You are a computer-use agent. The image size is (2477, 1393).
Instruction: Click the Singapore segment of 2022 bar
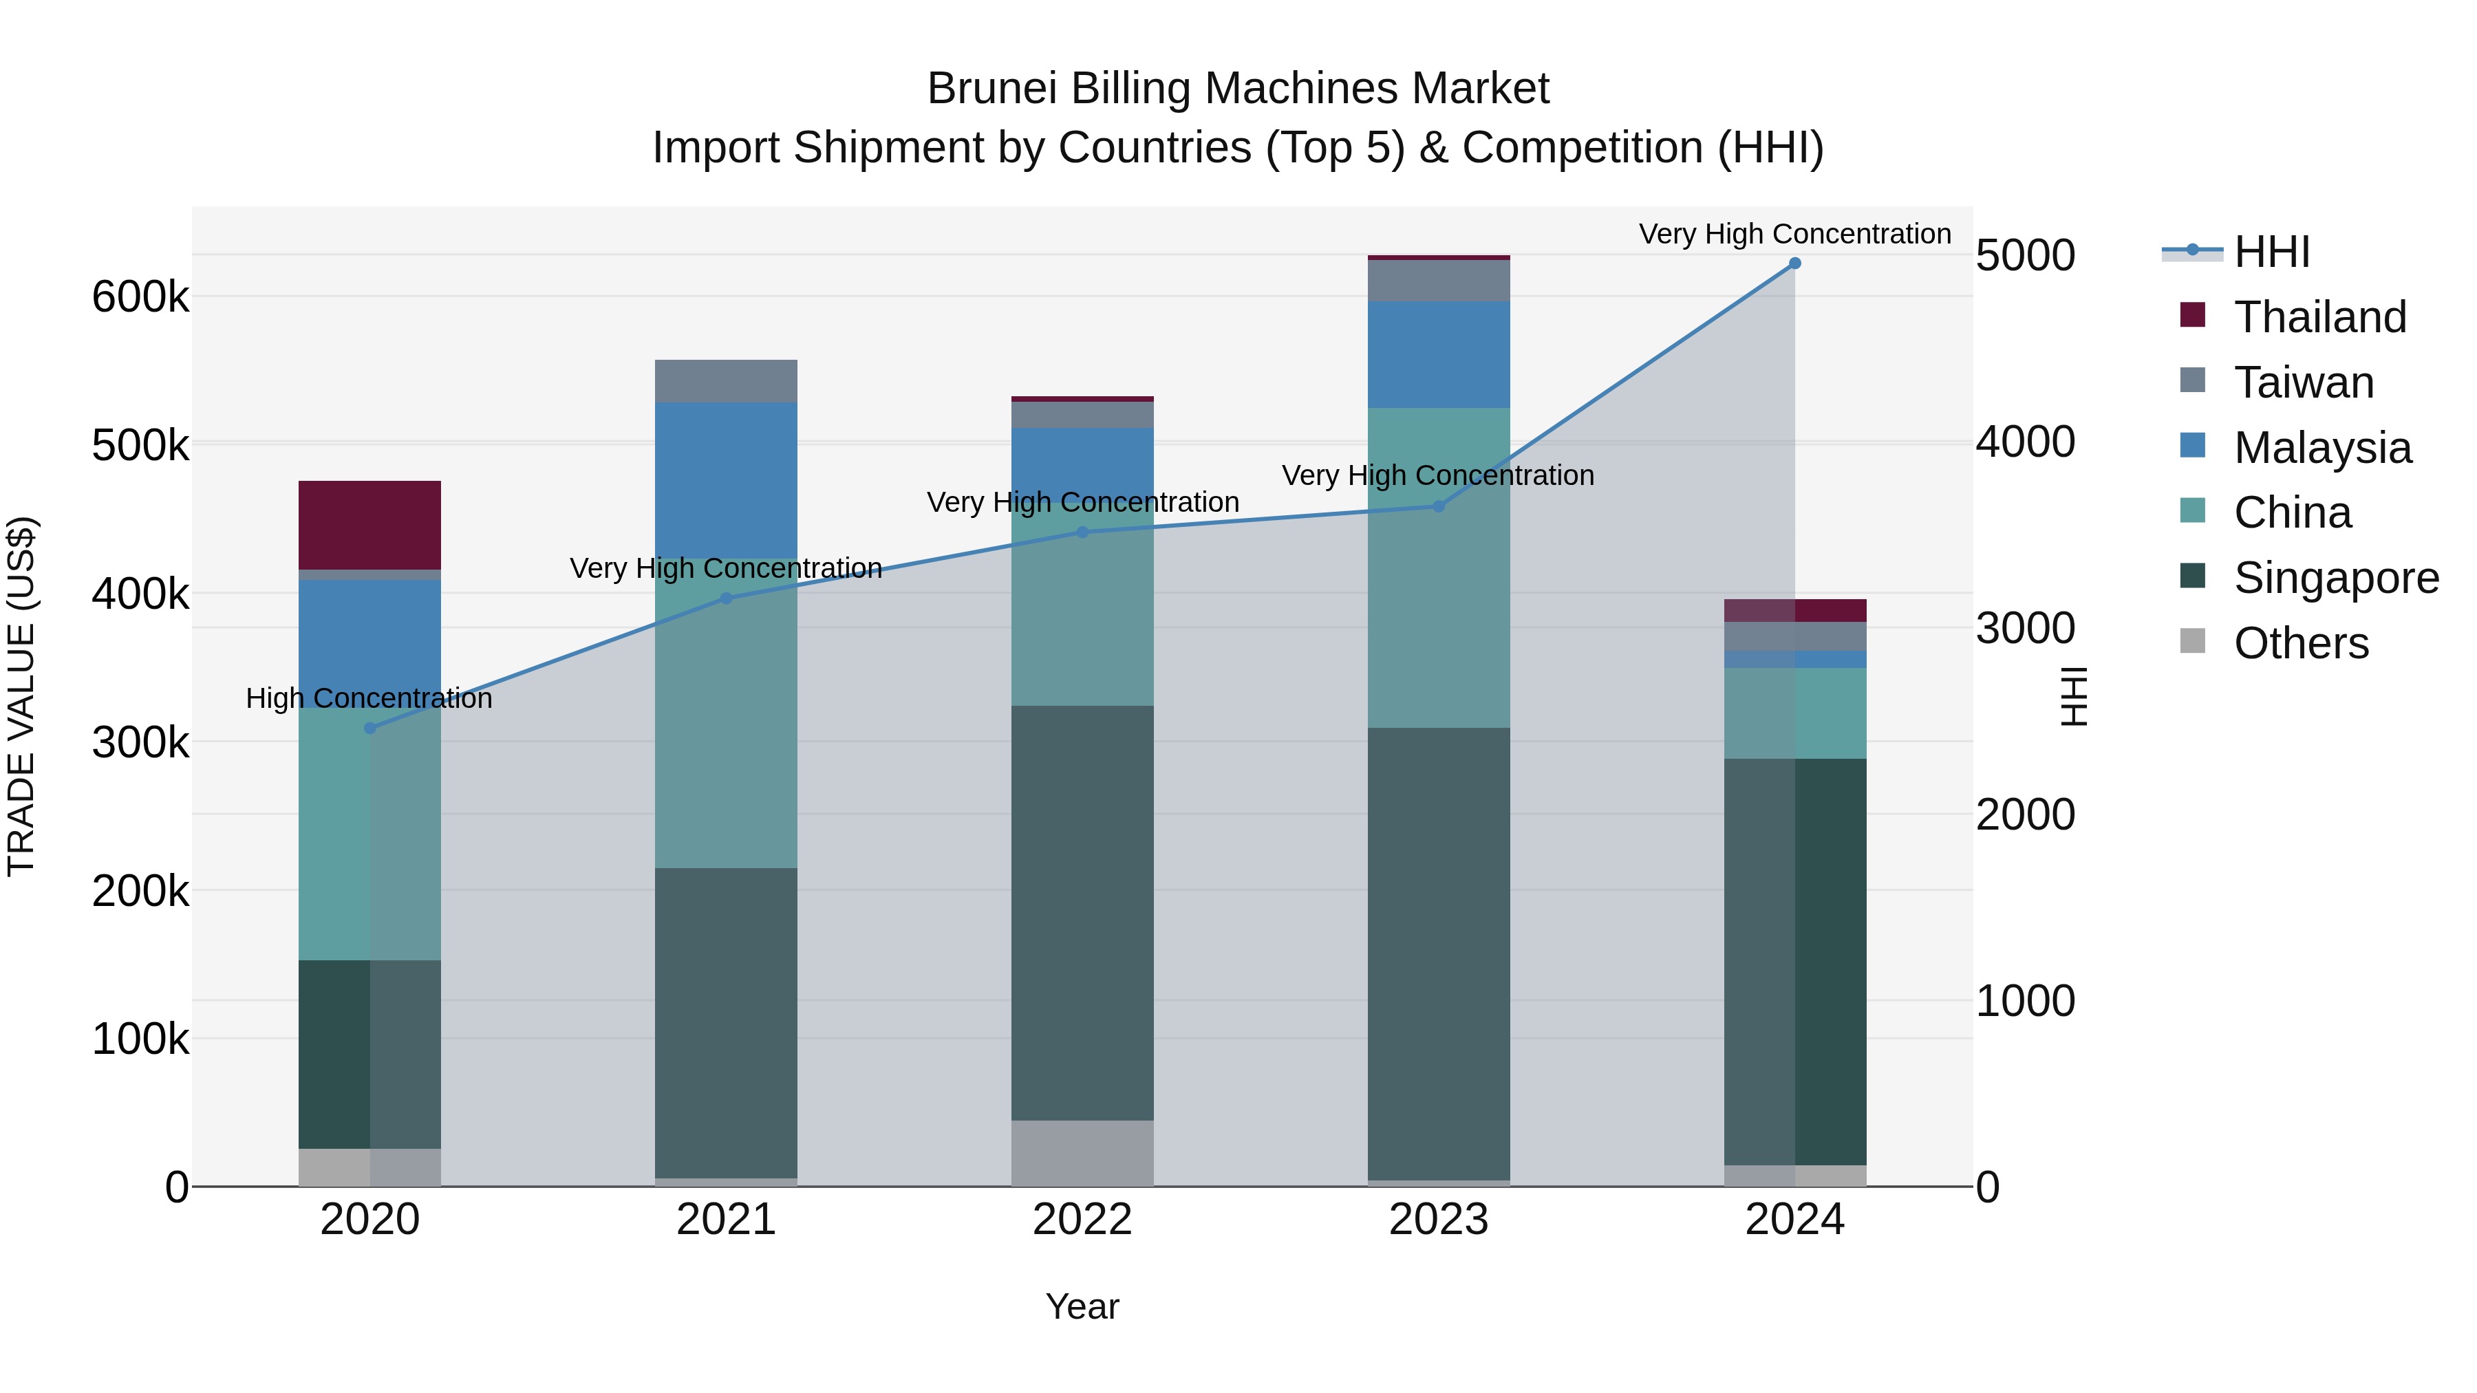(1083, 914)
